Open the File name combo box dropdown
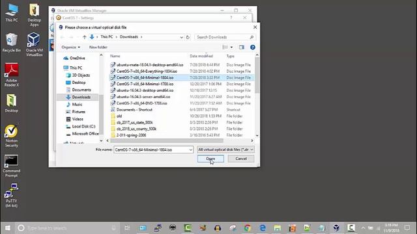417x234 pixels. pyautogui.click(x=191, y=150)
